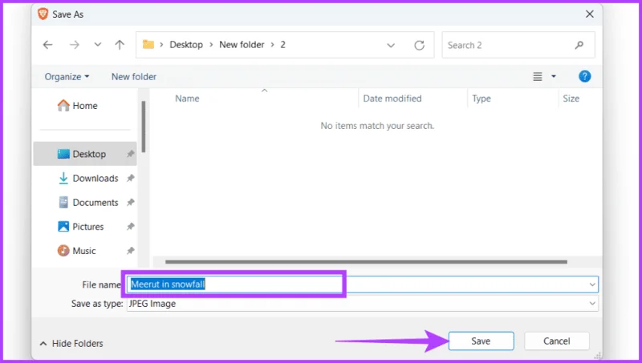Sort by Date modified column
The height and width of the screenshot is (363, 642).
click(392, 99)
